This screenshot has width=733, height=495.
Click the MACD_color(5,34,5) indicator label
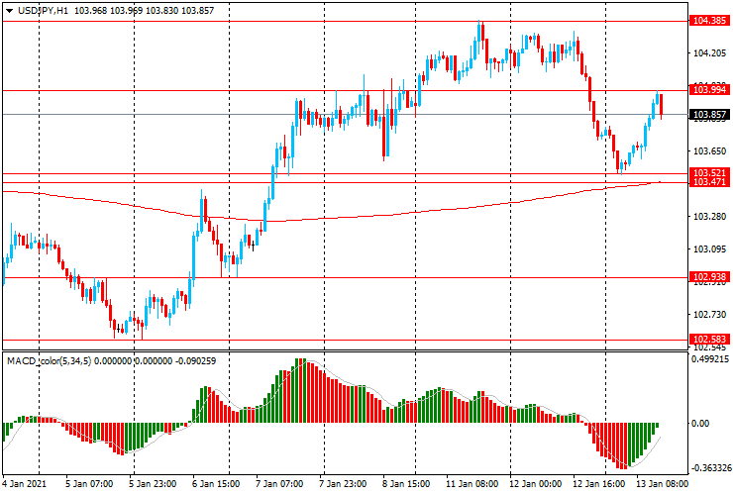click(x=50, y=360)
